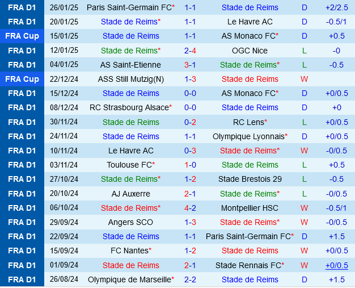This screenshot has height=288, width=355.
Task: Click the 4-2 score against Montpellier HSC
Action: coord(190,208)
